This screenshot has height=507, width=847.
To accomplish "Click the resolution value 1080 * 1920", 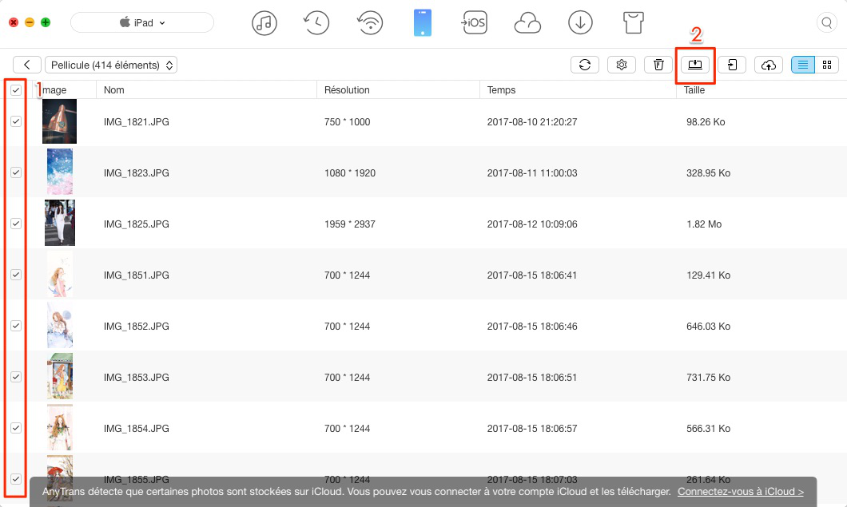I will pyautogui.click(x=350, y=172).
